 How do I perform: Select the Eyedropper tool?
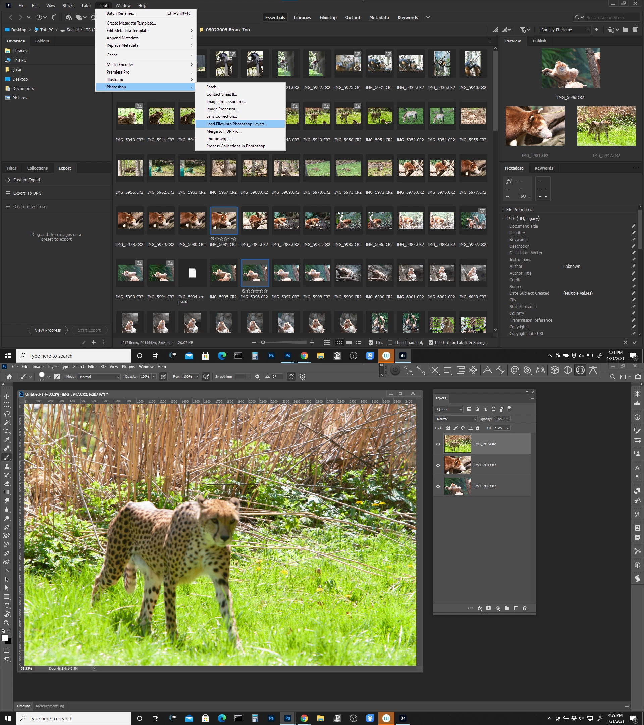(7, 440)
